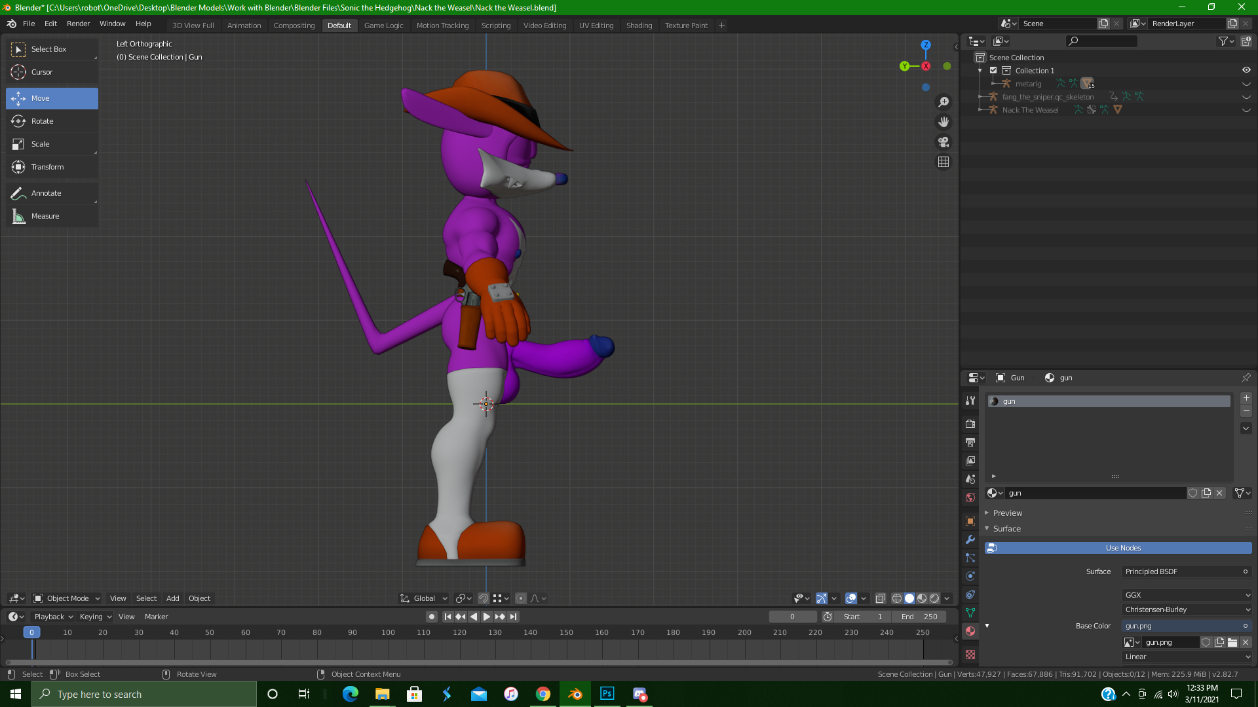This screenshot has height=707, width=1258.
Task: Select the Select Box tool
Action: pyautogui.click(x=52, y=49)
